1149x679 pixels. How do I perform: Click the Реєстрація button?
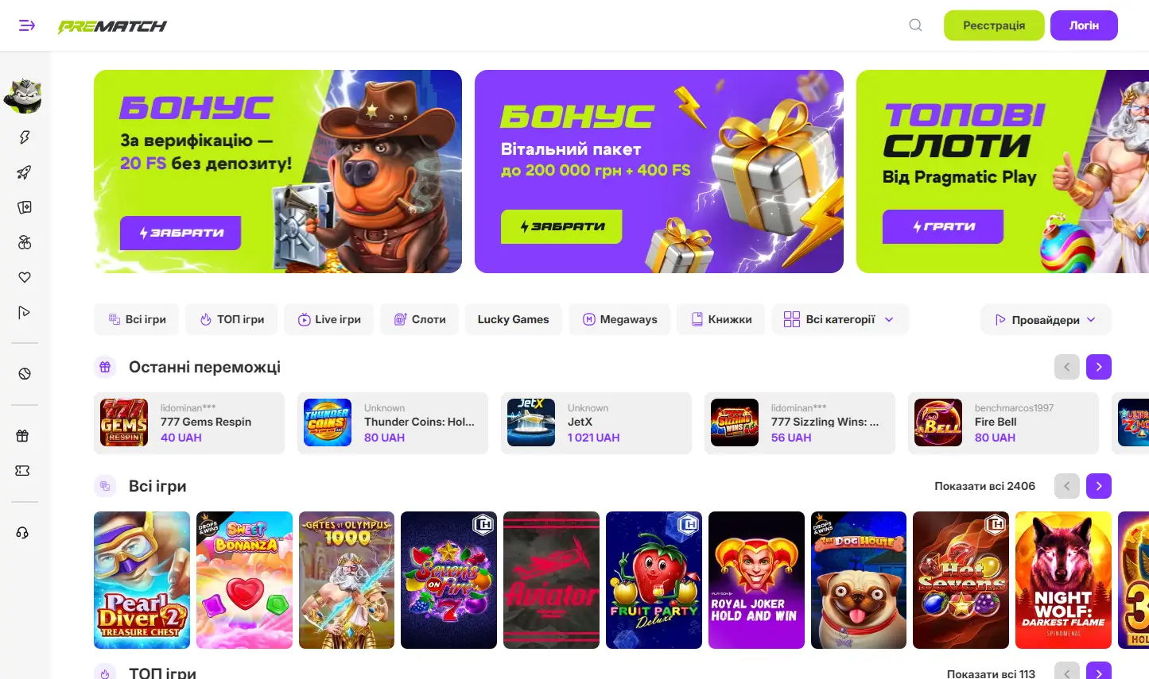click(x=994, y=25)
